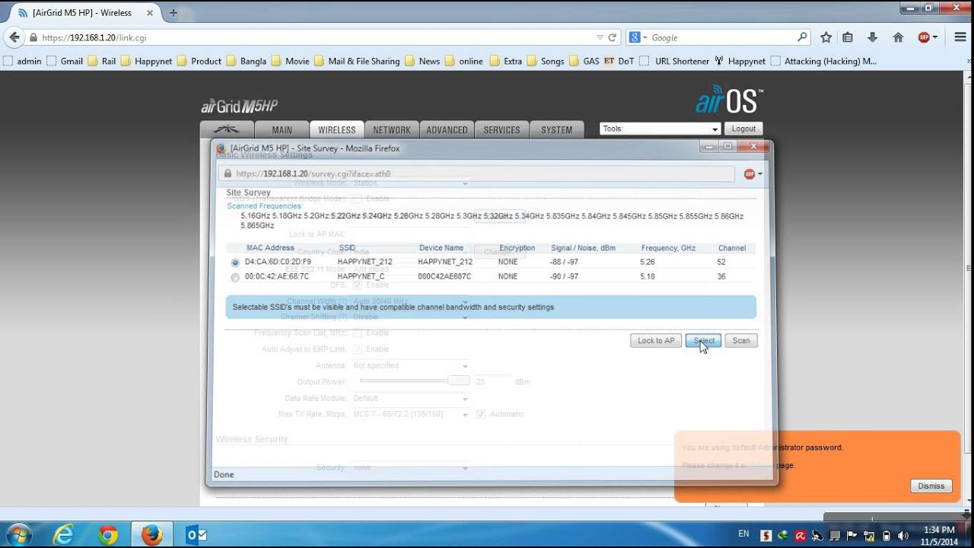Image resolution: width=974 pixels, height=548 pixels.
Task: Go to the Firefox home icon
Action: click(x=898, y=37)
